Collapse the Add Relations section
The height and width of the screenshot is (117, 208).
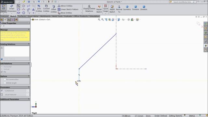29,63
